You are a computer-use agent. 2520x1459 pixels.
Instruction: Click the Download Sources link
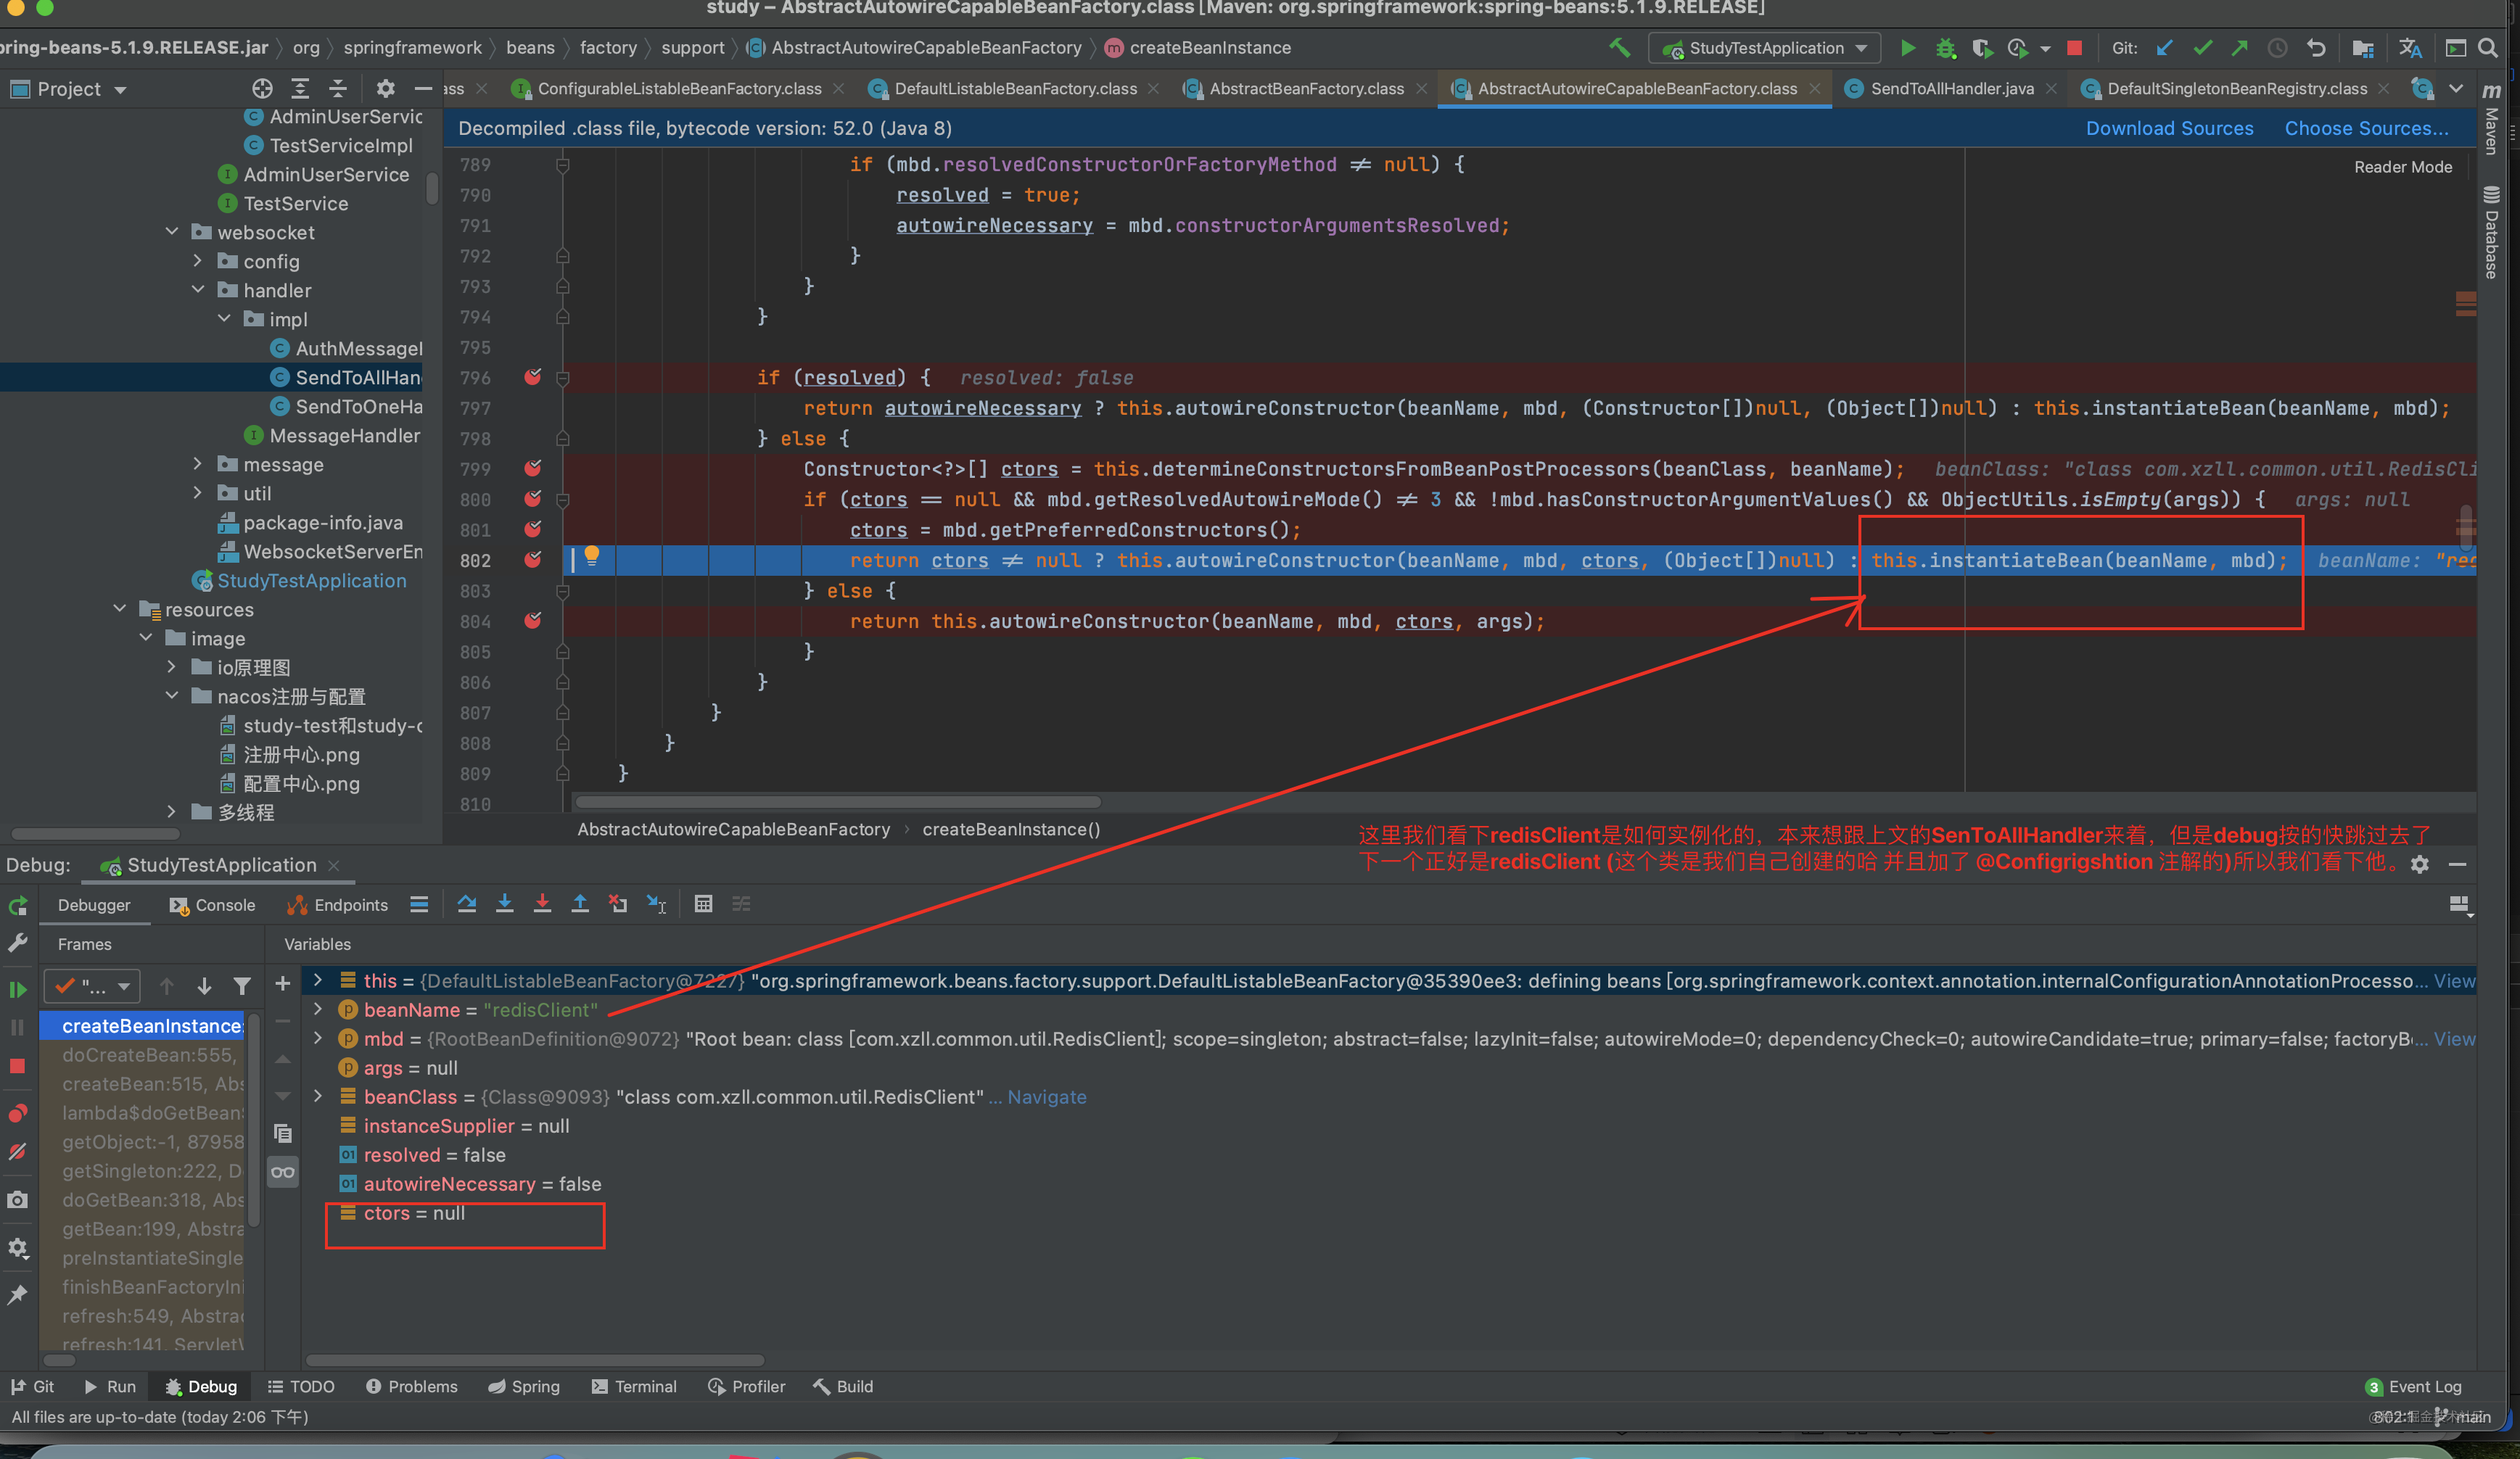coord(2169,128)
